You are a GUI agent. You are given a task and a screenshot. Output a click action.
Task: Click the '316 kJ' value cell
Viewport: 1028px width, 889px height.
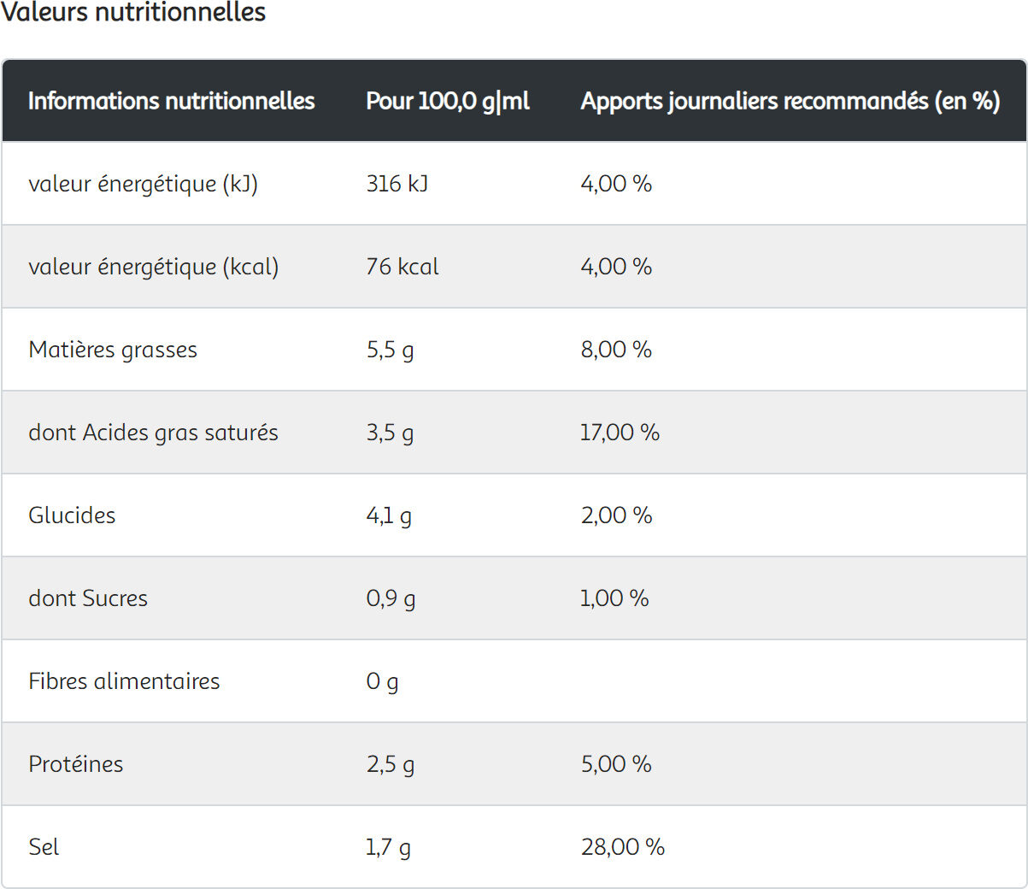397,184
